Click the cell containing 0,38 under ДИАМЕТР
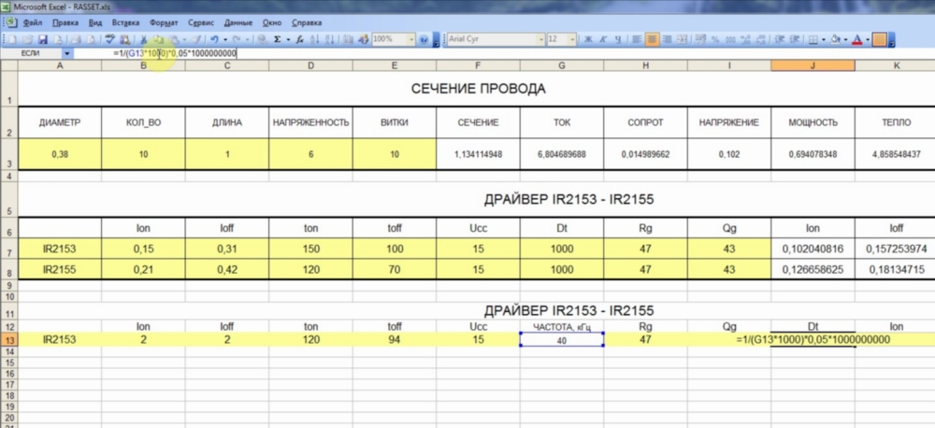Image resolution: width=935 pixels, height=428 pixels. coord(60,154)
